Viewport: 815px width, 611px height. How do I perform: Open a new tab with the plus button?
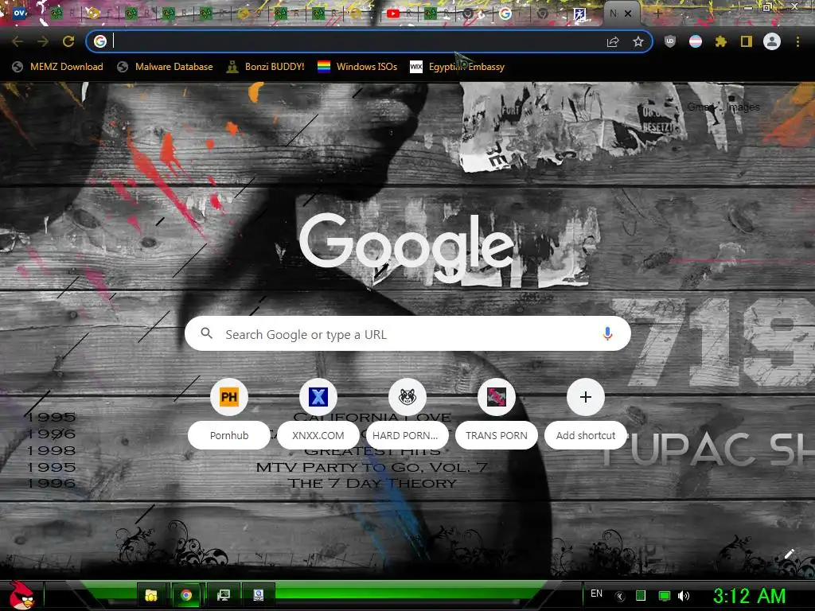tap(658, 14)
